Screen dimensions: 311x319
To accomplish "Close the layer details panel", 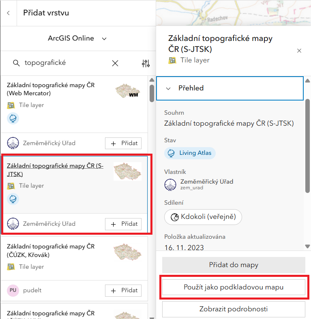I will [x=299, y=51].
